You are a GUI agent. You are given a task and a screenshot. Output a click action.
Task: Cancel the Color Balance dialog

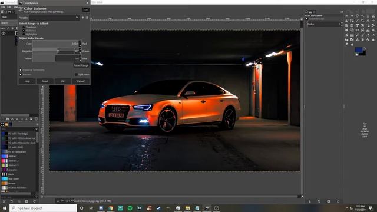(81, 81)
